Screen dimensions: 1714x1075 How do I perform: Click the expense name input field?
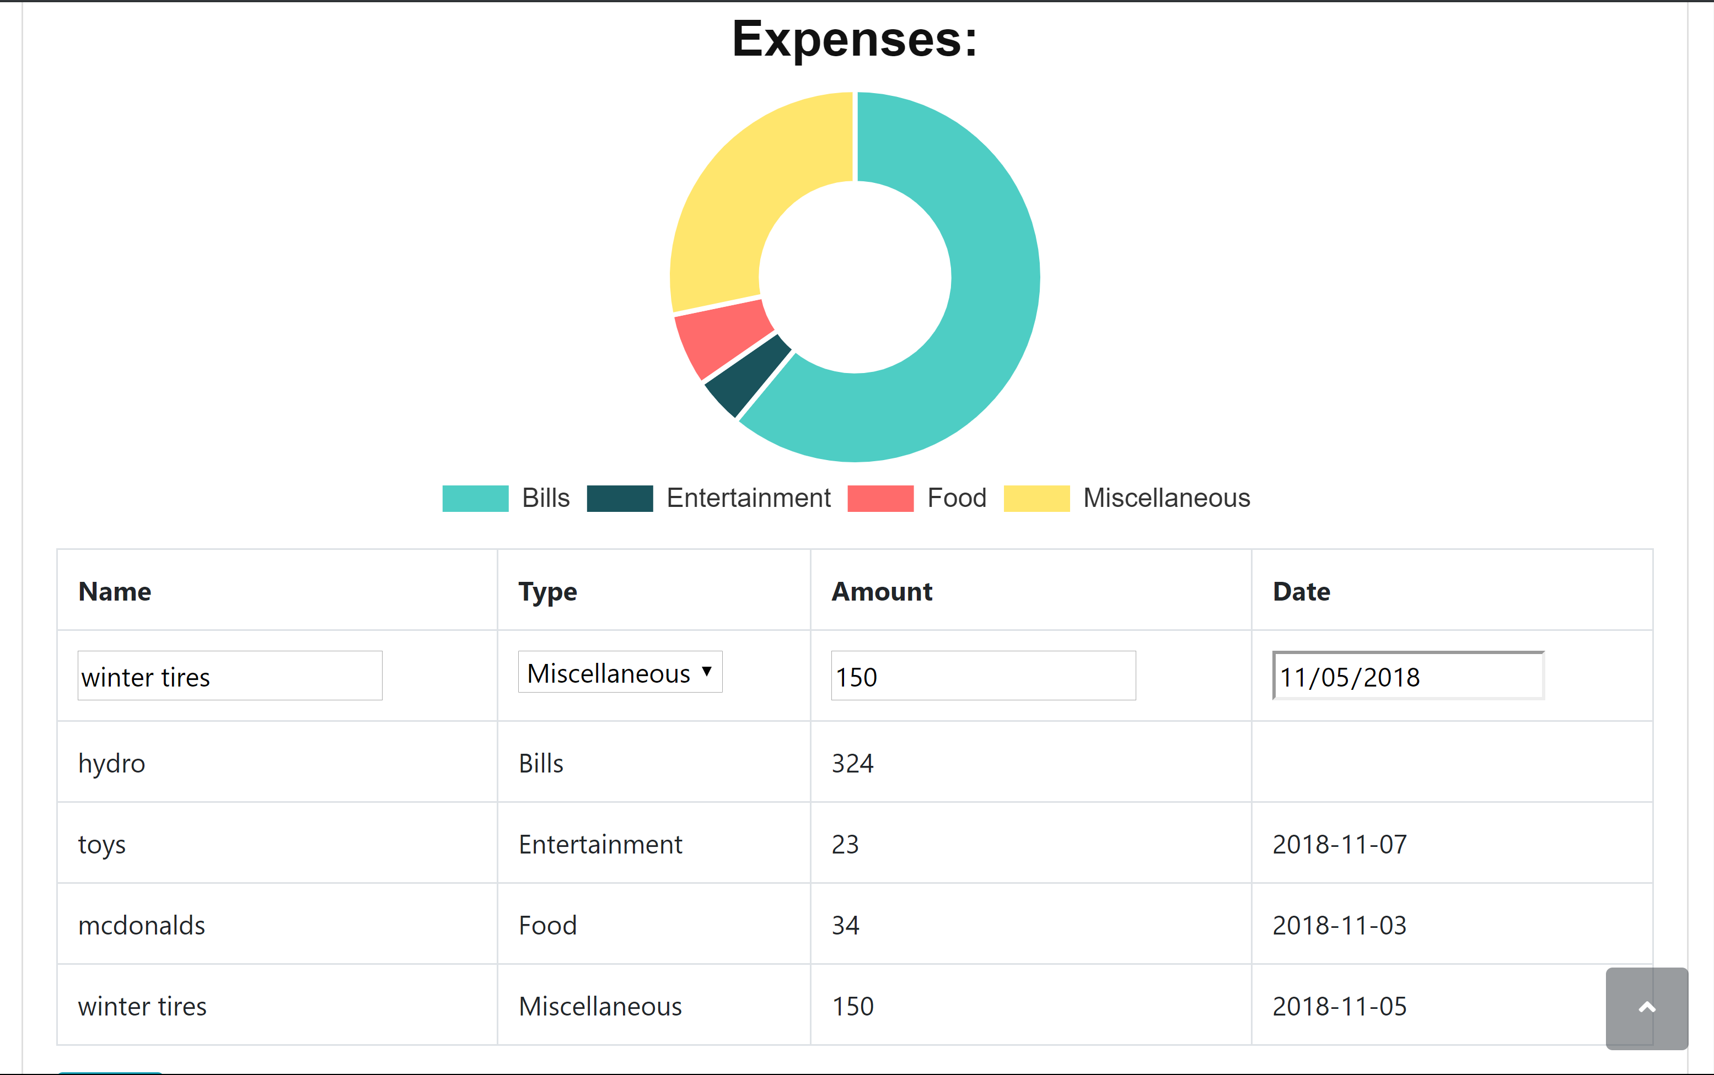pyautogui.click(x=230, y=676)
